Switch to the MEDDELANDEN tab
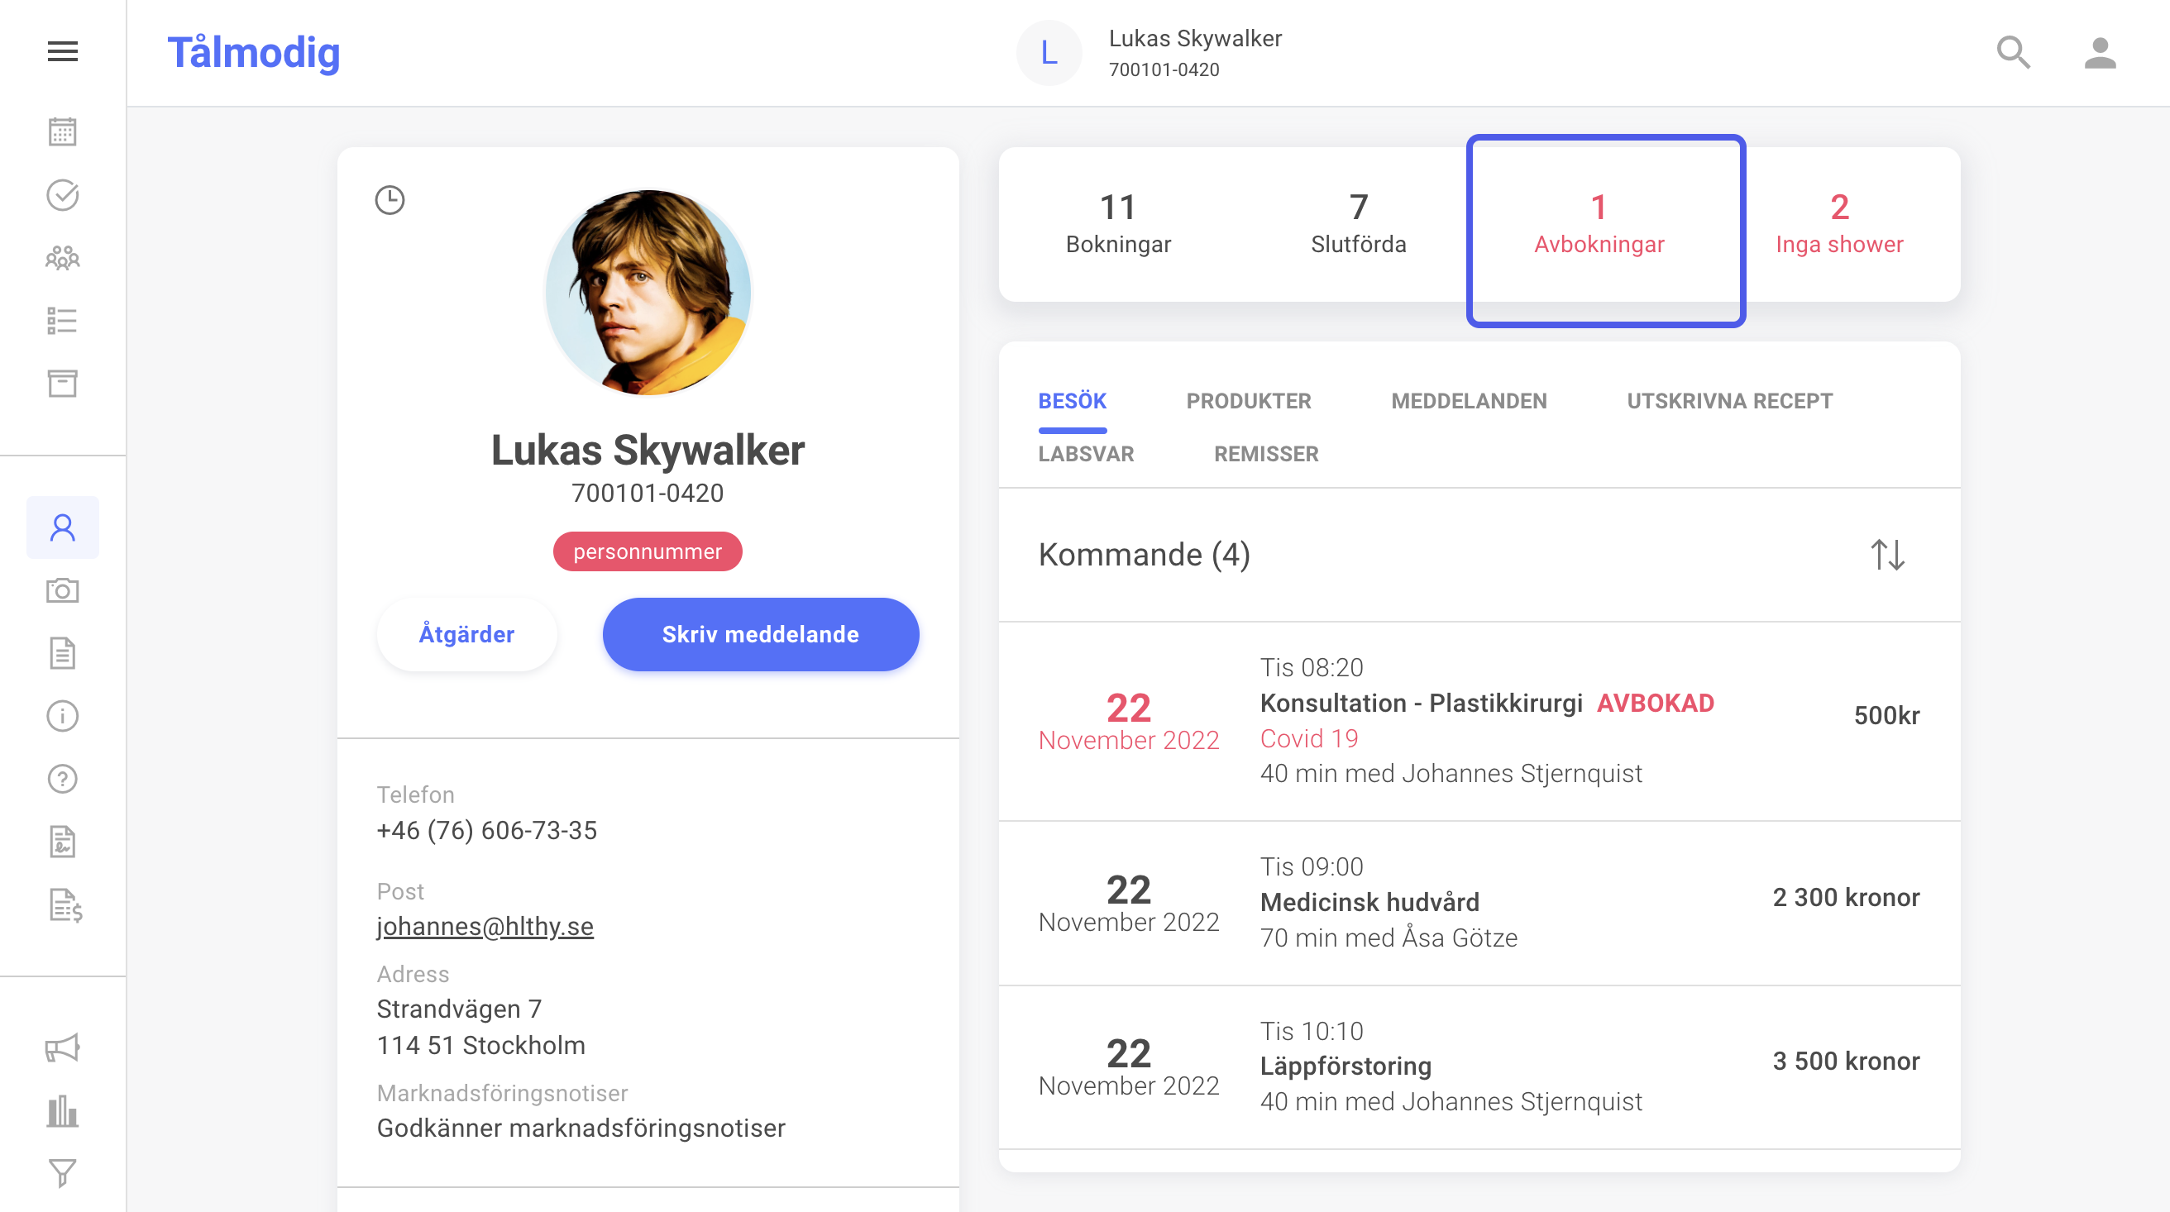This screenshot has height=1212, width=2170. click(1468, 401)
